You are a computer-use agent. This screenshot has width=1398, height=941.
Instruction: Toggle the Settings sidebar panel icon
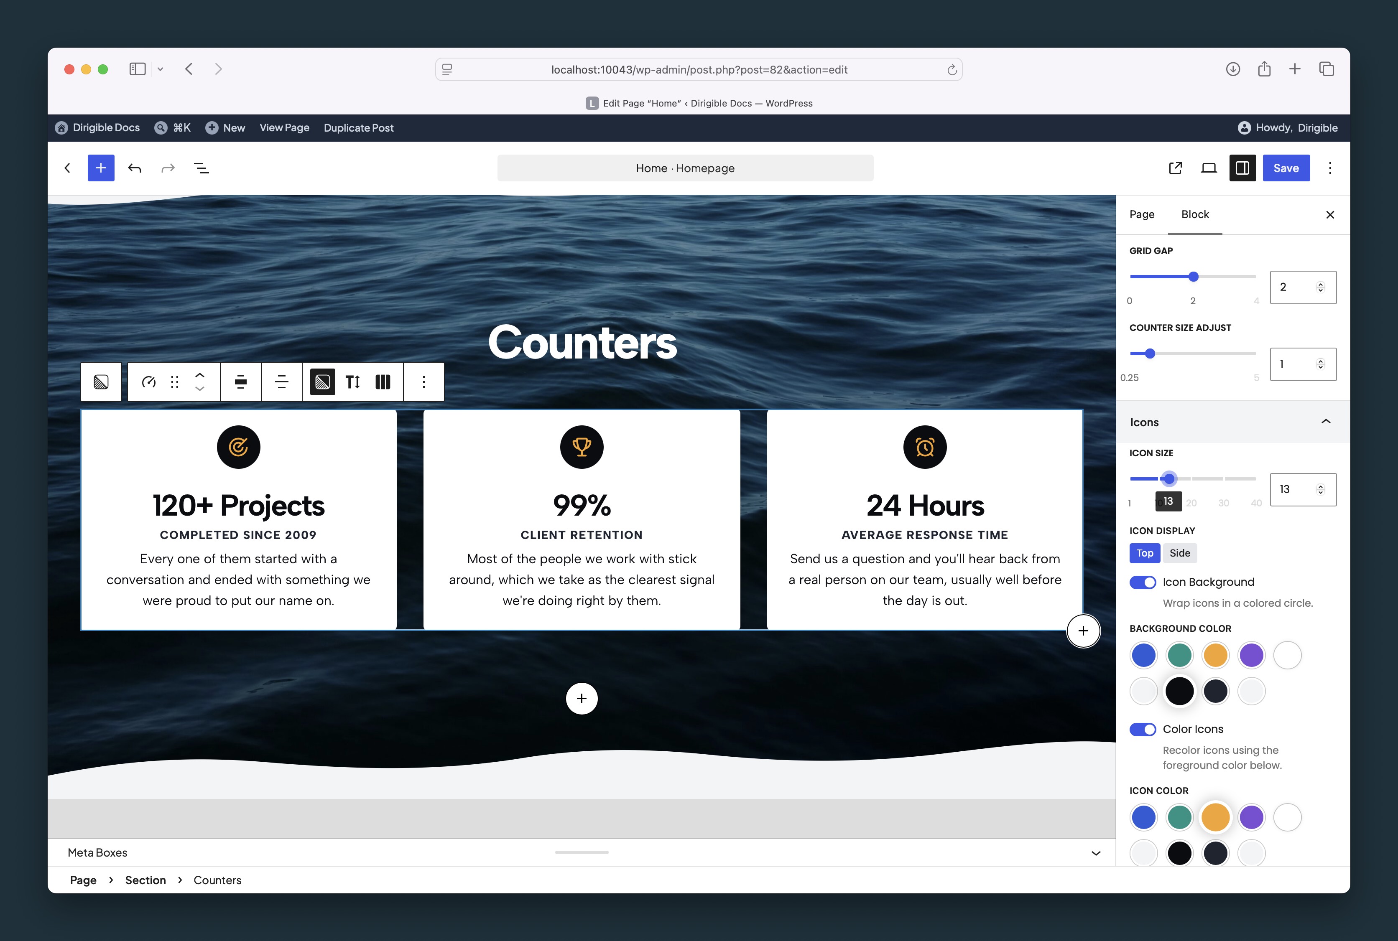pos(1242,168)
